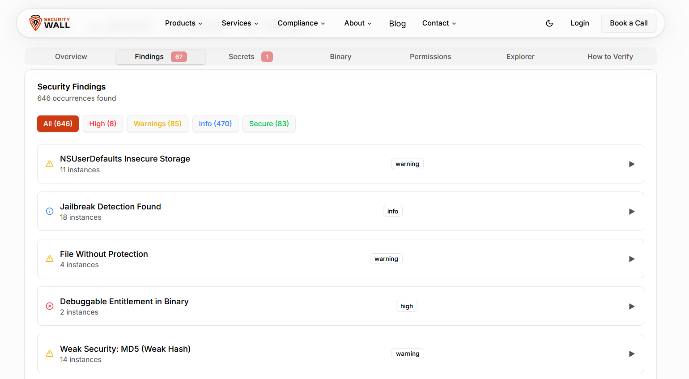Click the Login link
Image resolution: width=689 pixels, height=379 pixels.
579,23
